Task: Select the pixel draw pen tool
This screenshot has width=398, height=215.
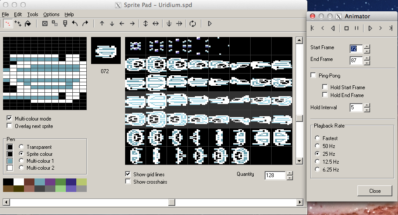Action: [x=7, y=24]
